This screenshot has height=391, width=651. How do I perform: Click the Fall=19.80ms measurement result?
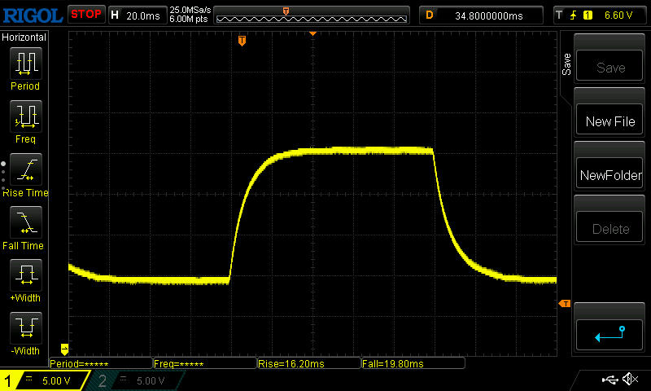pyautogui.click(x=413, y=363)
